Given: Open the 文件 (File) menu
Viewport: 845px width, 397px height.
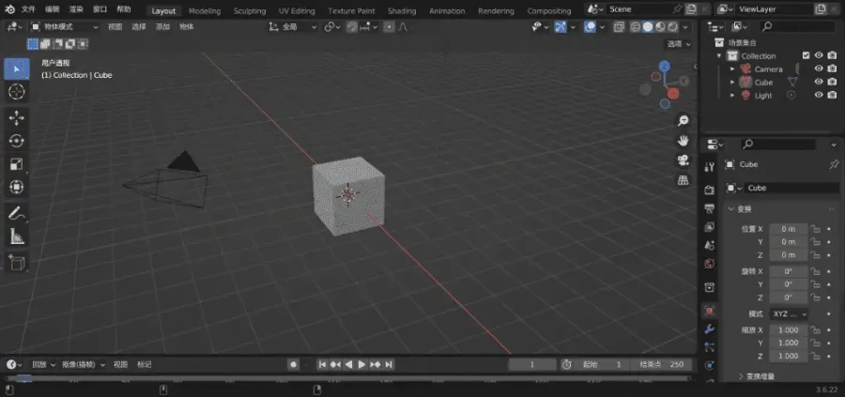Looking at the screenshot, I should point(28,8).
